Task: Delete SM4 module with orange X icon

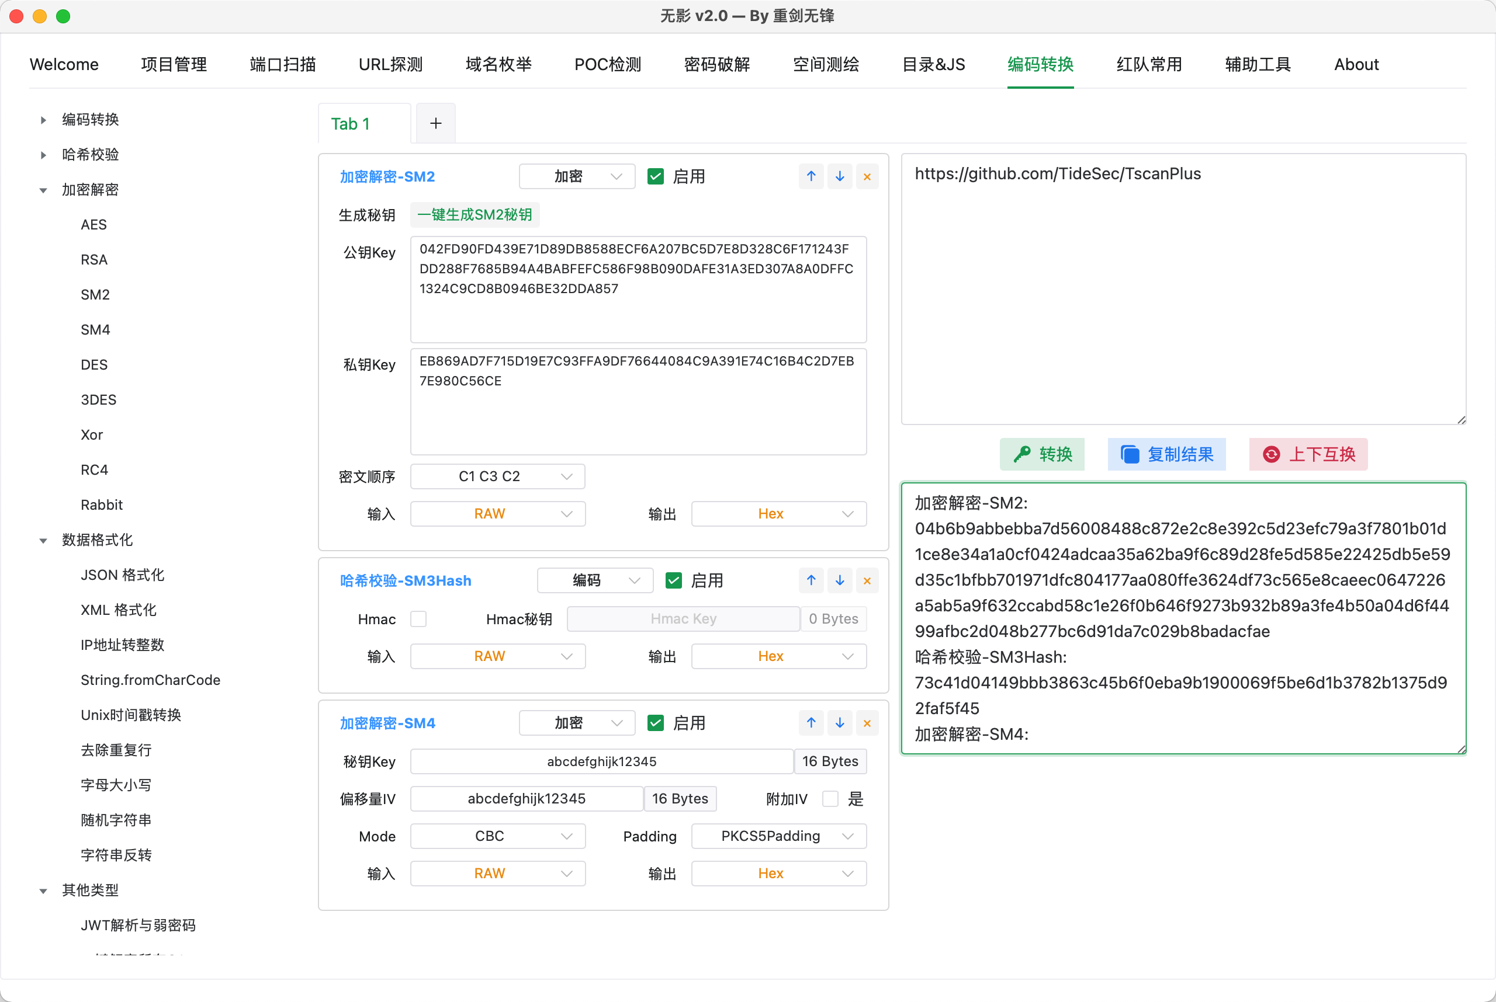Action: 867,723
